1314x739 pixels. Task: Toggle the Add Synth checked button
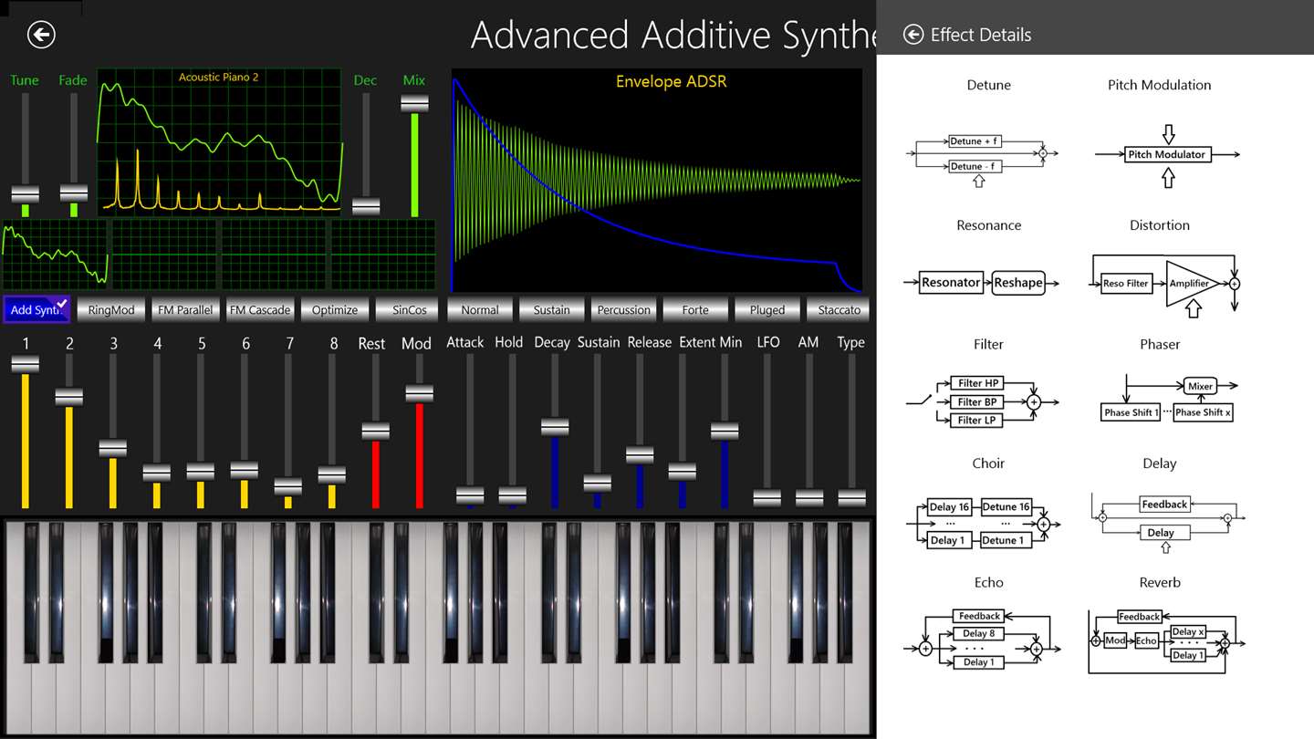click(x=36, y=309)
